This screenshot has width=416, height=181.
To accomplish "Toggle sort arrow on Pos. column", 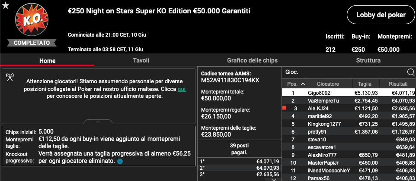I will tap(302, 84).
